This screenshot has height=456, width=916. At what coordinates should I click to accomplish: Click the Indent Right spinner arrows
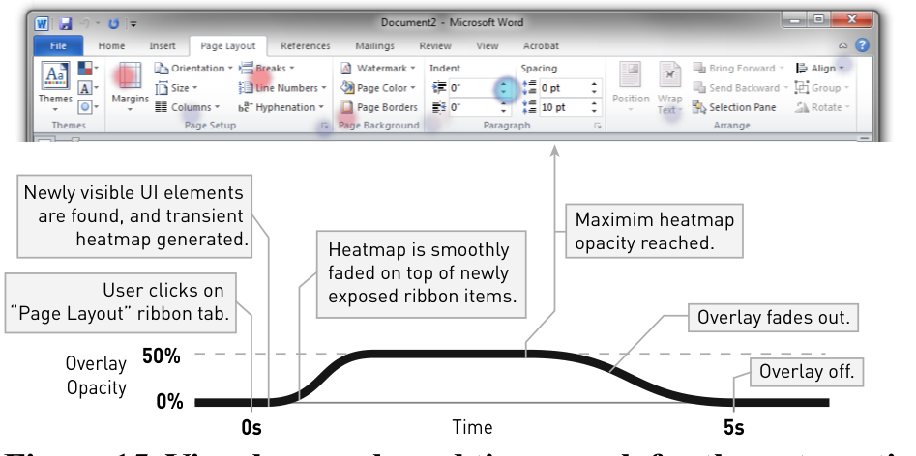(x=504, y=107)
